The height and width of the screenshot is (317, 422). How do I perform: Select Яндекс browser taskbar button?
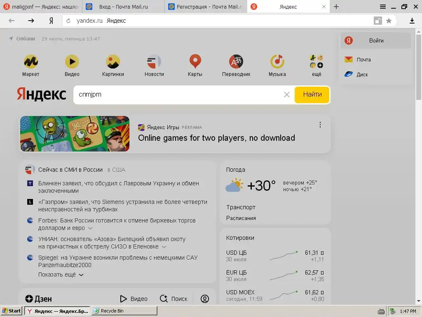57,311
